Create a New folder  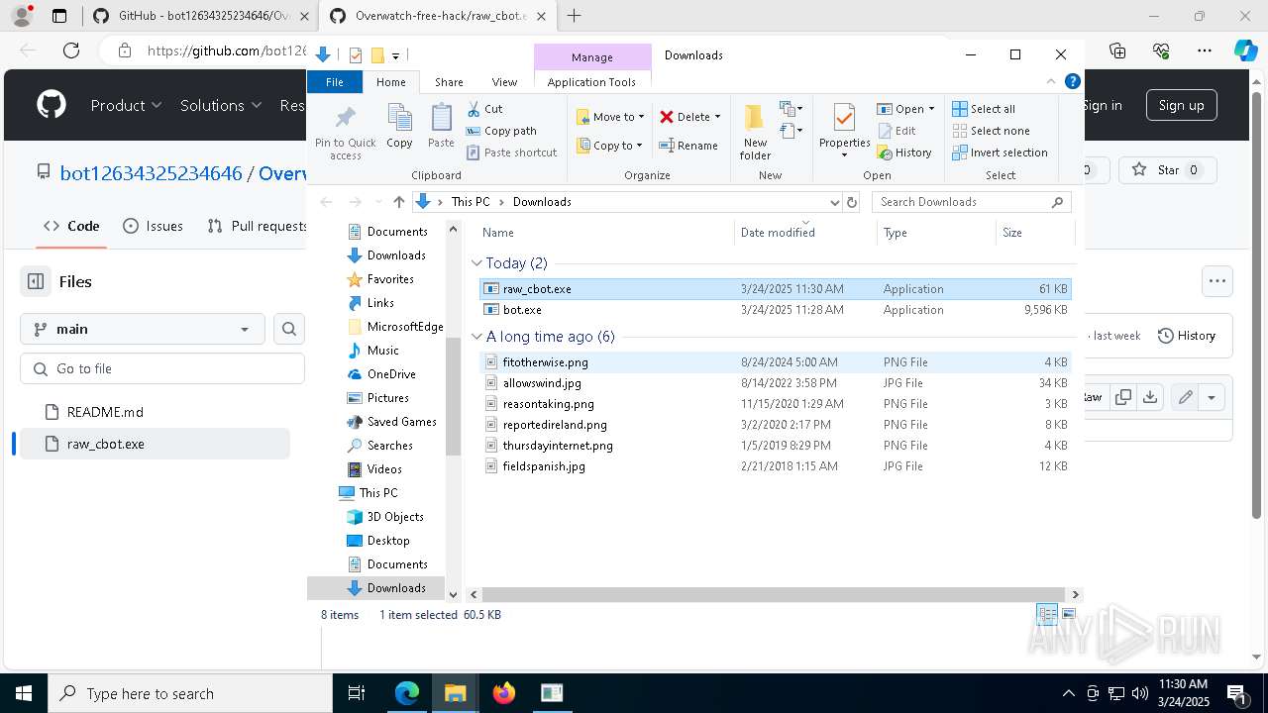(x=755, y=131)
